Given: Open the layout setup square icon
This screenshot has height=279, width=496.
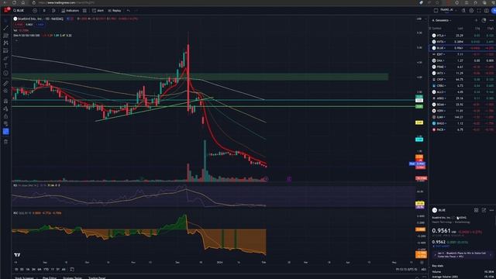Looking at the screenshot, I should pyautogui.click(x=436, y=10).
